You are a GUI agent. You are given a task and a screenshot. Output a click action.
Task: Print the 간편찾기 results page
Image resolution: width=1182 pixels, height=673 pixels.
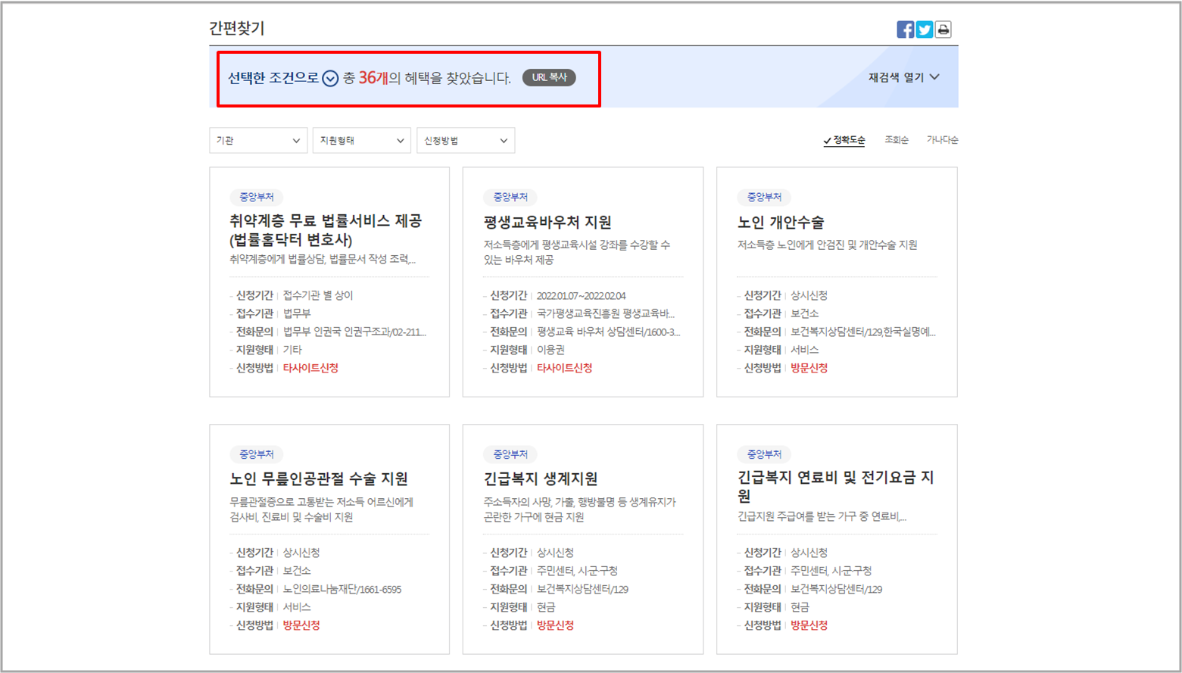[943, 29]
